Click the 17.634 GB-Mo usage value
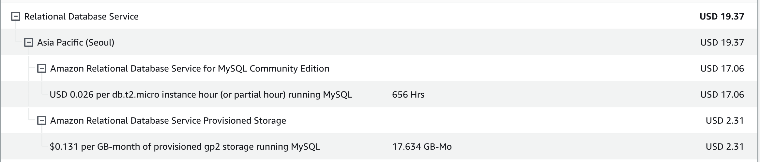The width and height of the screenshot is (760, 162). (x=422, y=147)
